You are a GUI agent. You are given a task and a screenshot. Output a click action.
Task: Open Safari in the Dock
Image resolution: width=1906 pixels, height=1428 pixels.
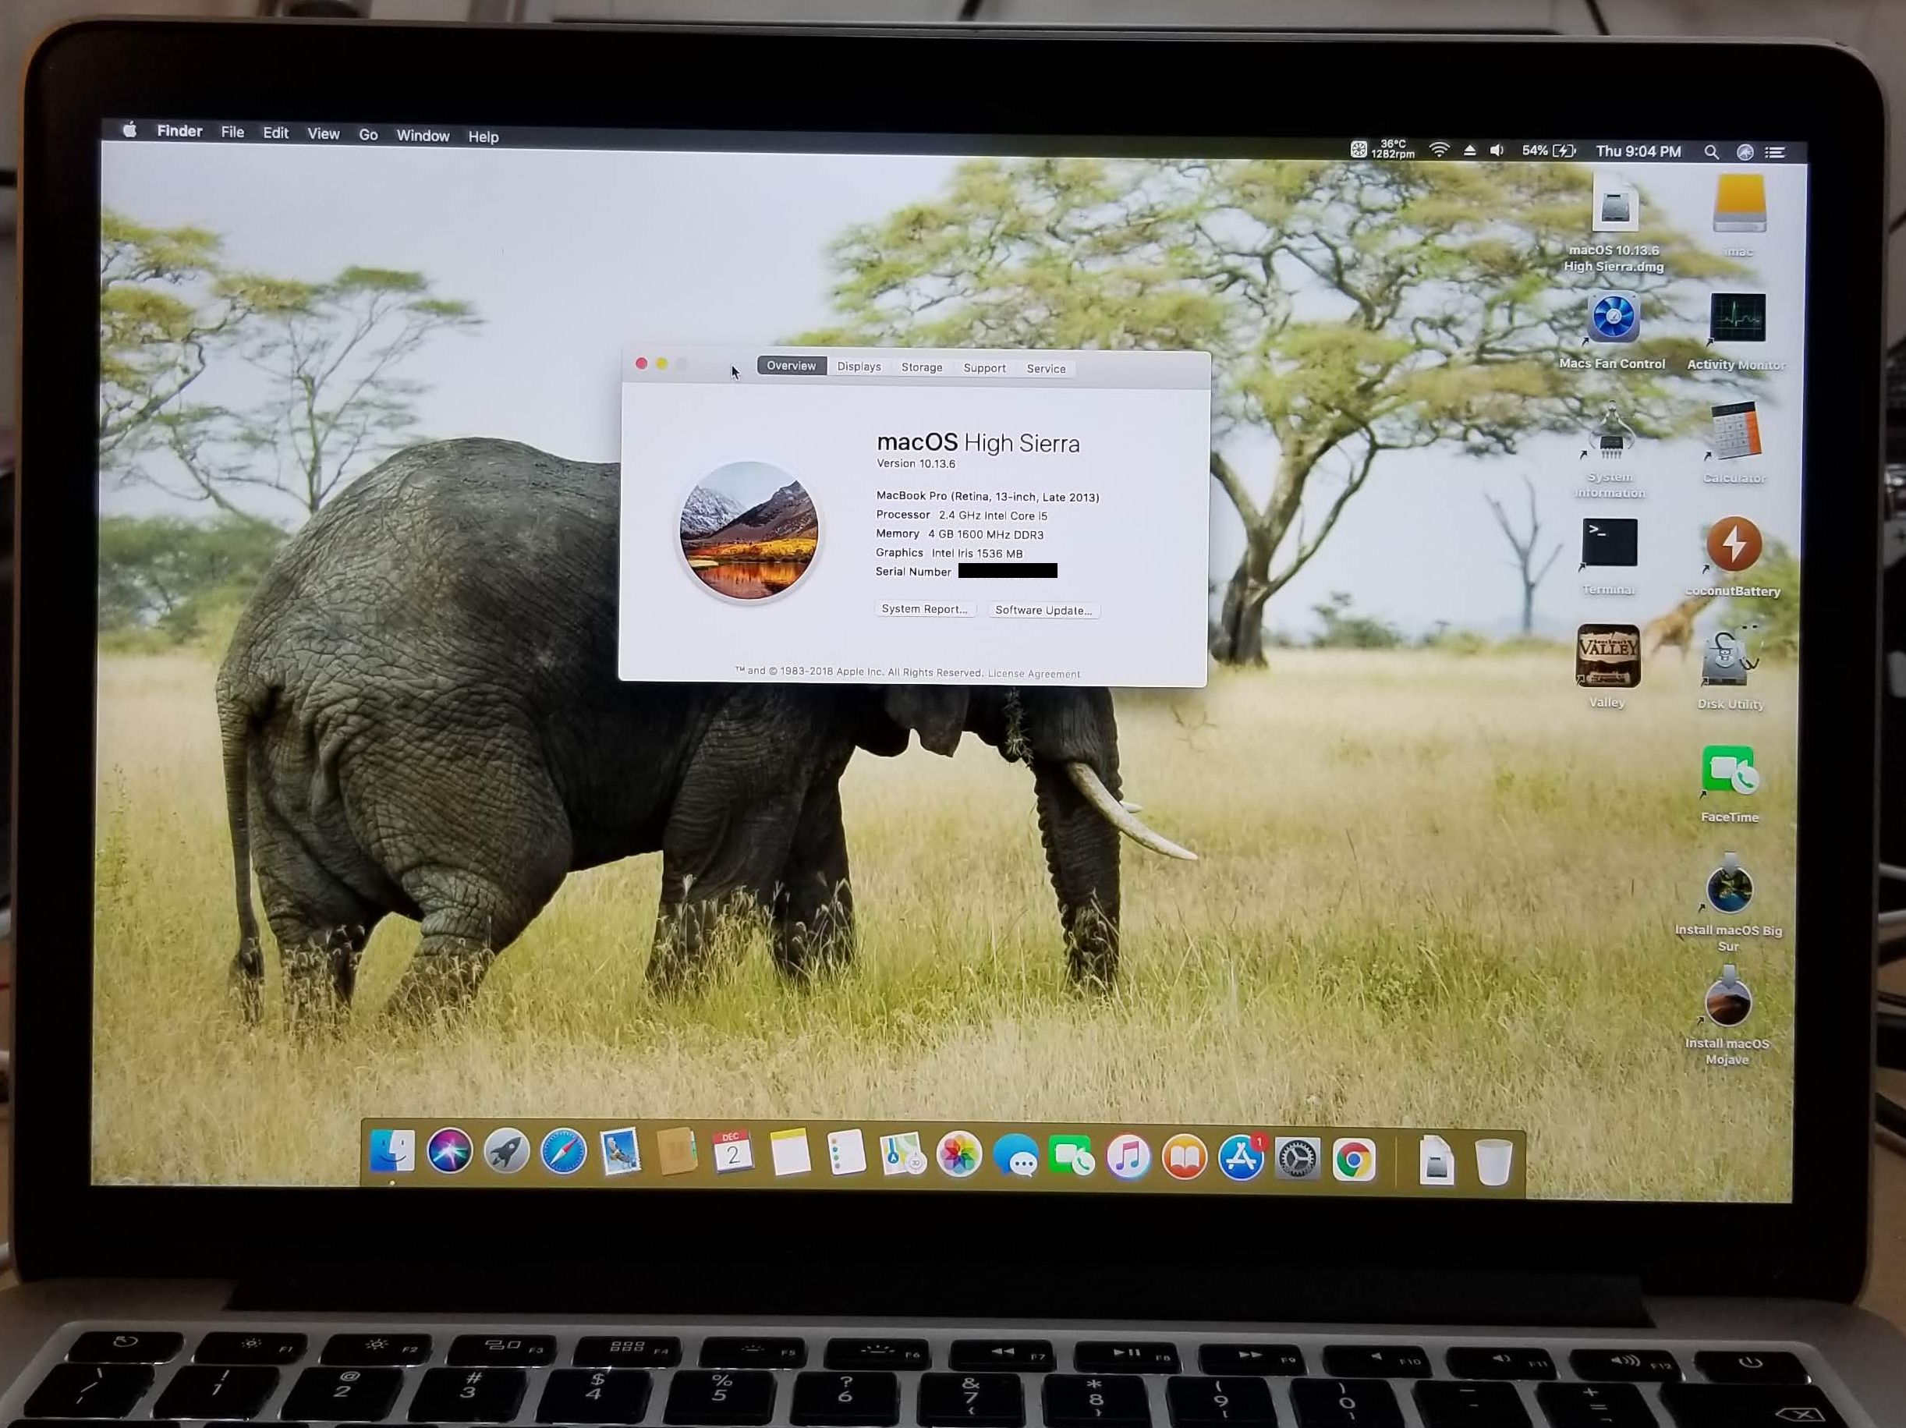(x=564, y=1152)
